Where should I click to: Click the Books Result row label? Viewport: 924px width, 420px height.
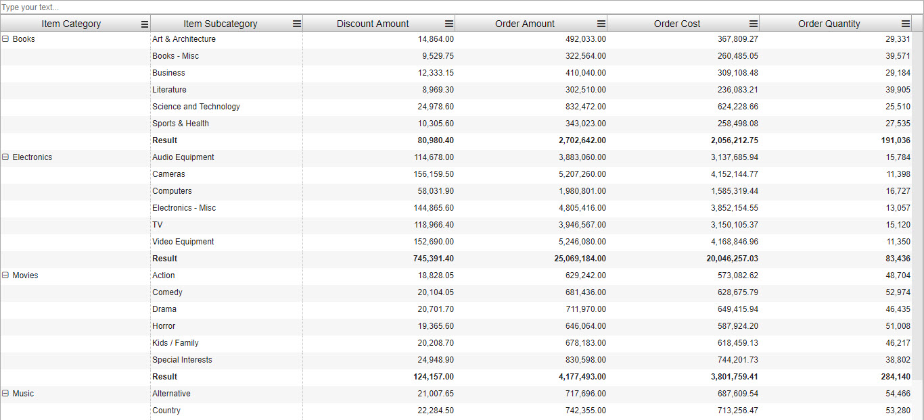pyautogui.click(x=165, y=140)
